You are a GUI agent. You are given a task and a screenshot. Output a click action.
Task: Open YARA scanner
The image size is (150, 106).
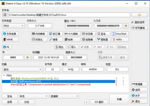tap(120, 39)
